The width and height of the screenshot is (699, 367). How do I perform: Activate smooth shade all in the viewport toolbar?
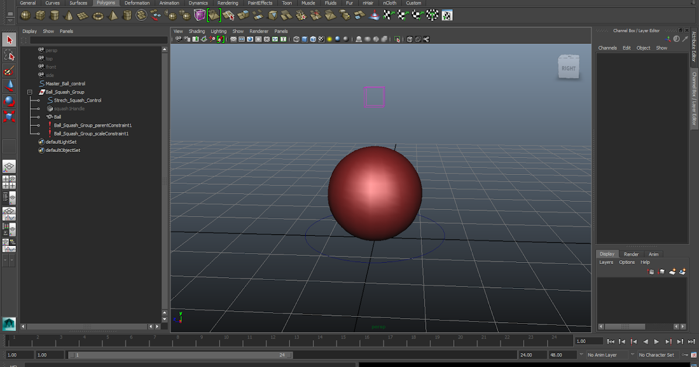305,39
